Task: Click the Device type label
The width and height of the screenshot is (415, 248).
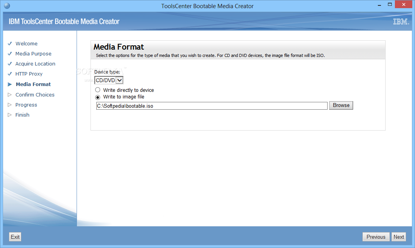Action: [107, 72]
